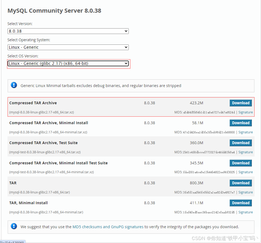261x243 pixels.
Task: Download the Compressed TAR Archive 423.2M
Action: click(x=241, y=103)
